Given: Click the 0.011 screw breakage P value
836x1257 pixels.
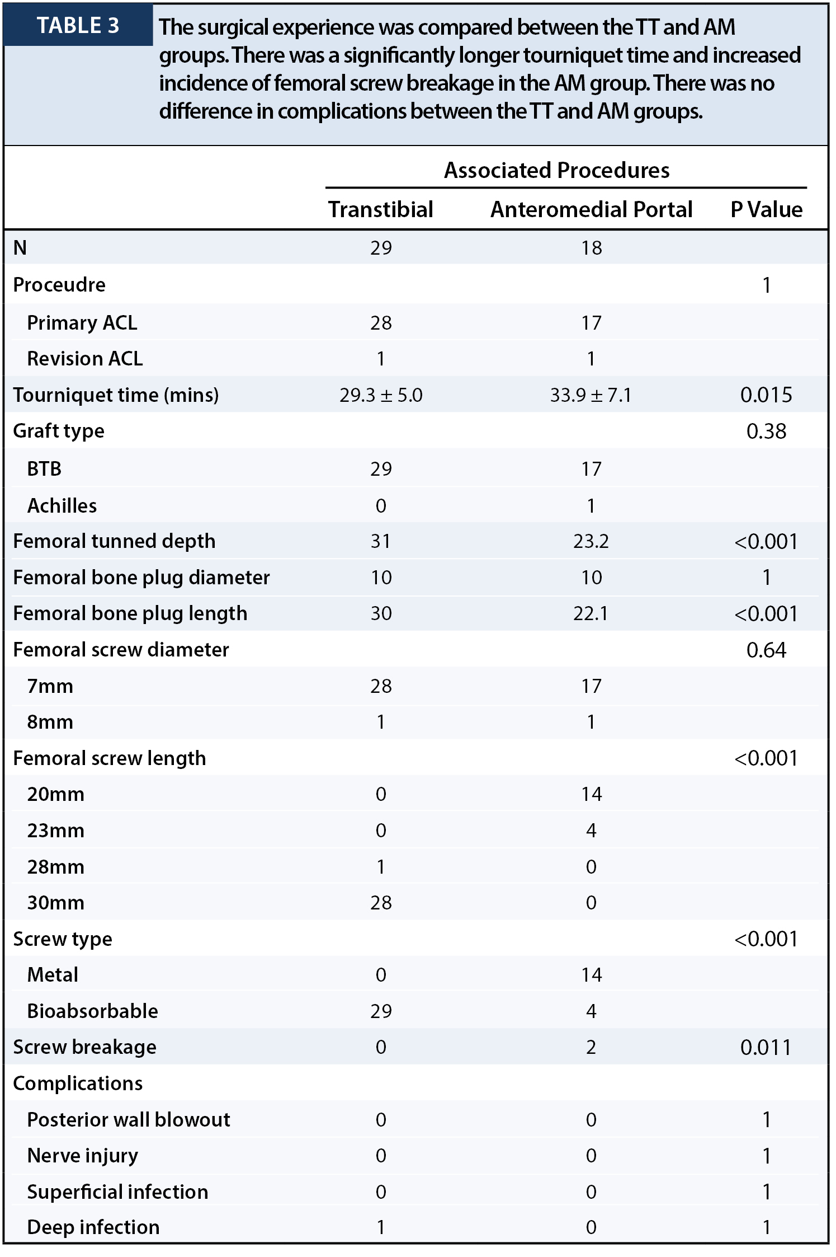Looking at the screenshot, I should coord(767,1048).
